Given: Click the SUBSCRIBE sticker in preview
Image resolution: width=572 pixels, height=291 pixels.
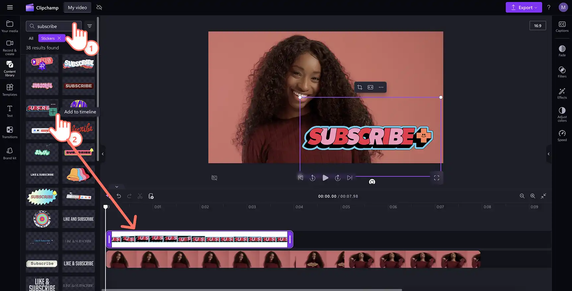Looking at the screenshot, I should point(368,137).
